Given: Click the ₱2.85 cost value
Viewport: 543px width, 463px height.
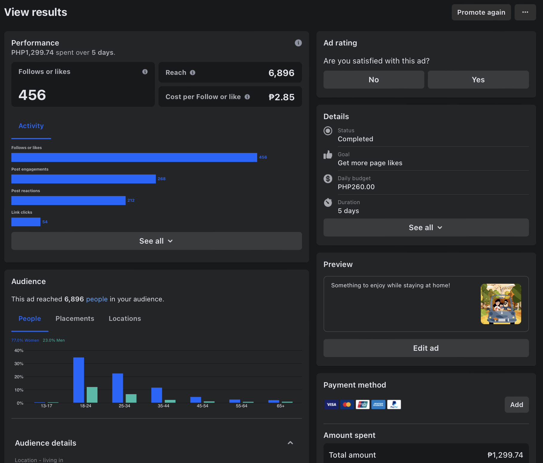Looking at the screenshot, I should [x=281, y=97].
